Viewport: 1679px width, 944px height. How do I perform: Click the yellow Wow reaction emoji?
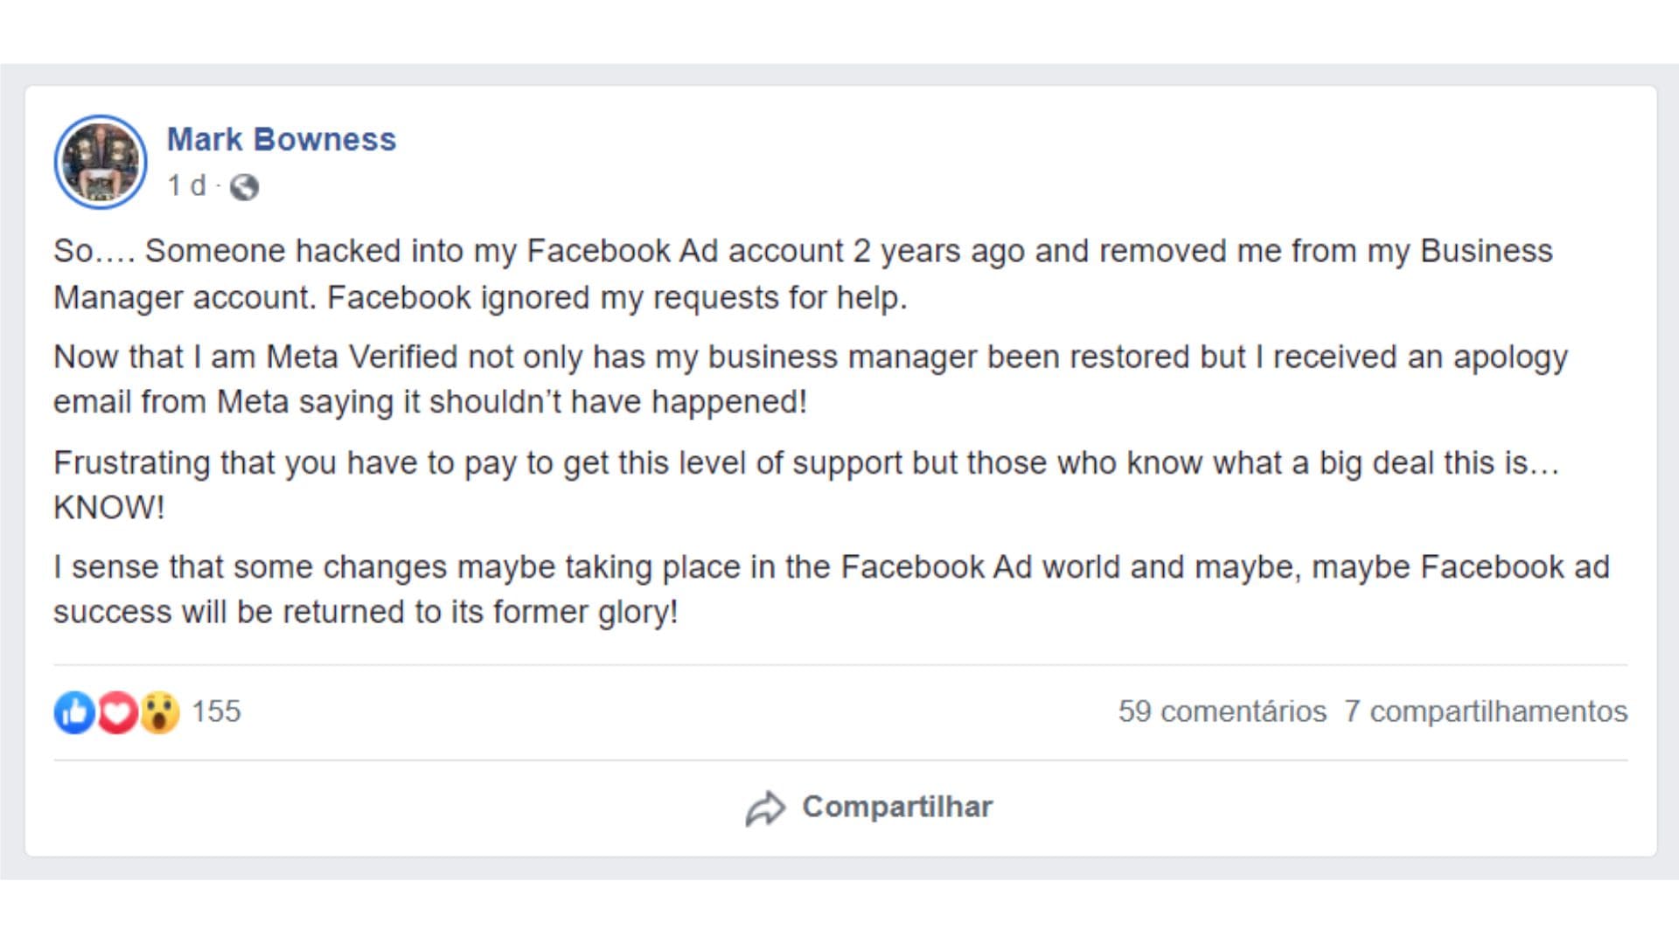pyautogui.click(x=159, y=712)
